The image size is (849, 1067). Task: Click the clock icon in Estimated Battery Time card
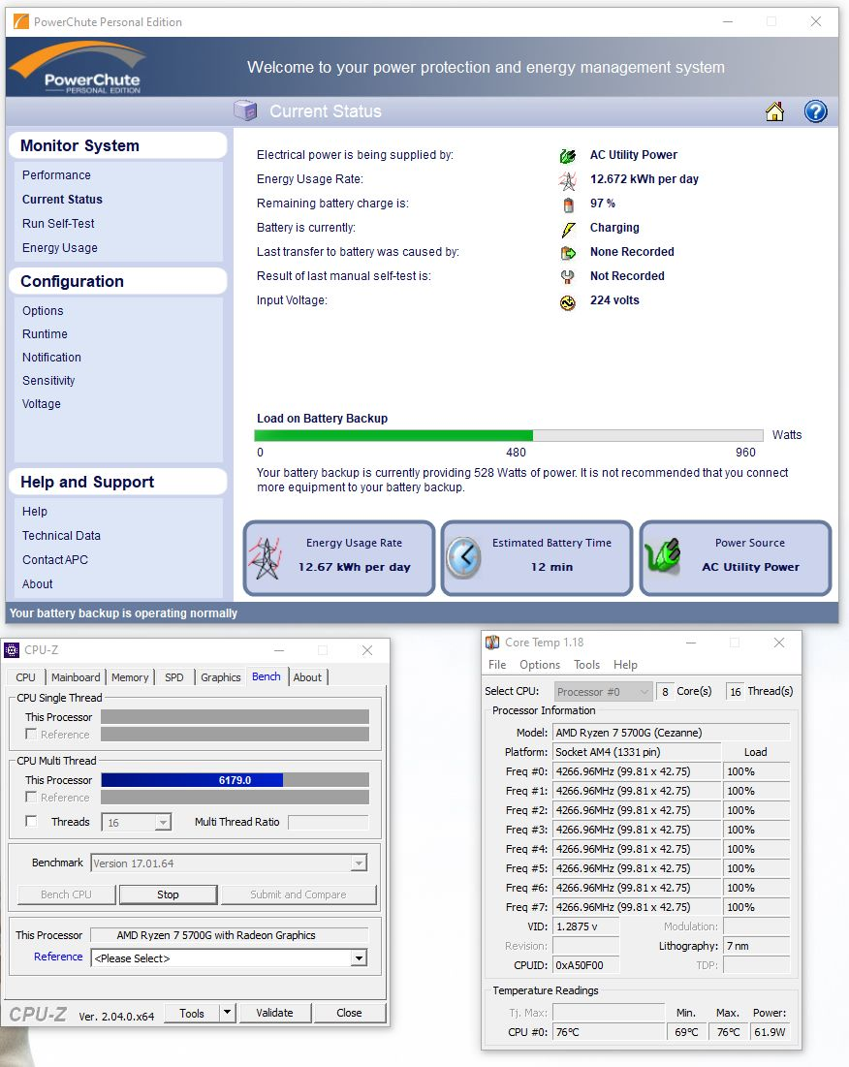point(464,557)
